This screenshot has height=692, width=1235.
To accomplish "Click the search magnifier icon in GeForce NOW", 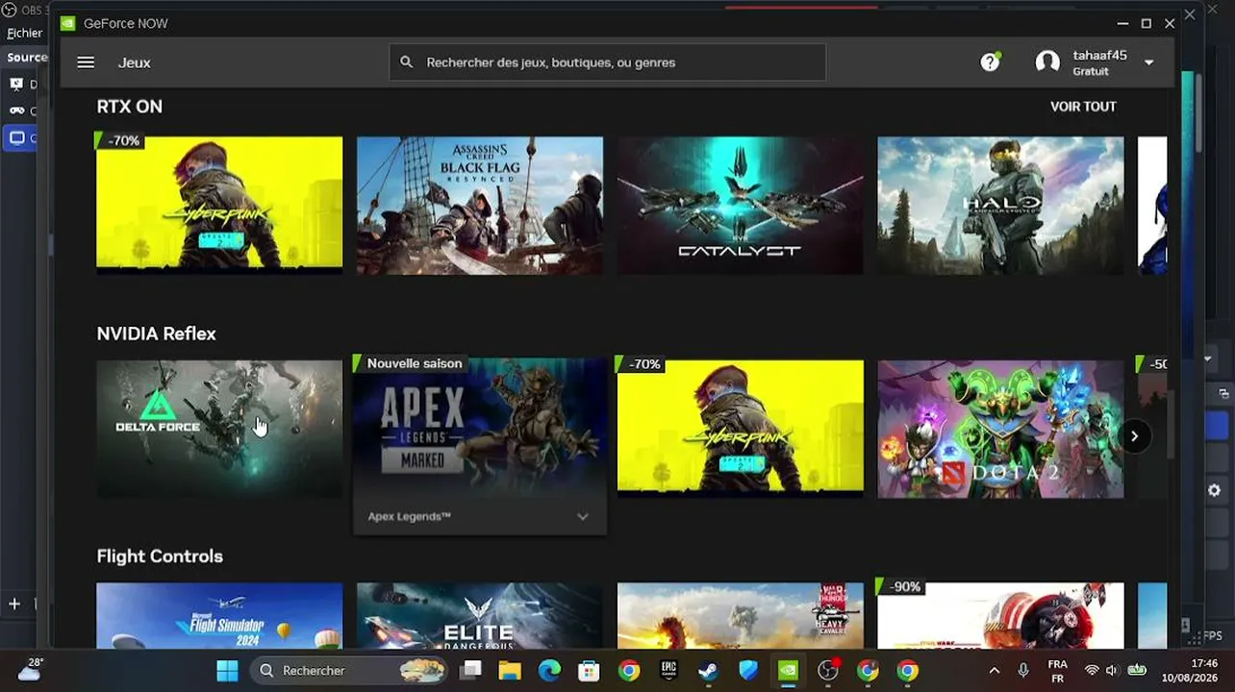I will (x=406, y=62).
